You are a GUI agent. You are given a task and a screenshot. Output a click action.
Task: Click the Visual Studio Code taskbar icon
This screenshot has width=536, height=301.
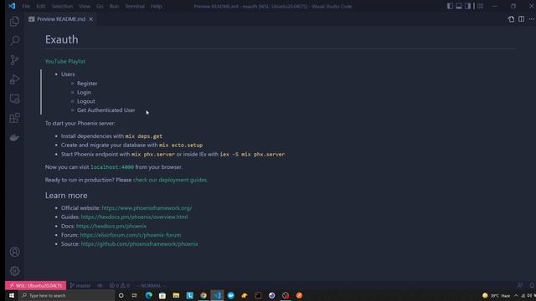point(217,295)
